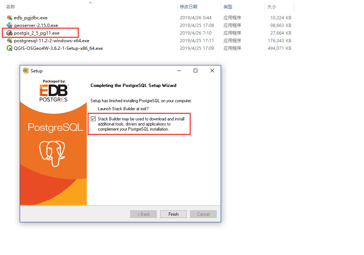The image size is (364, 255).
Task: Click the Setup window title bar icon
Action: [26, 71]
